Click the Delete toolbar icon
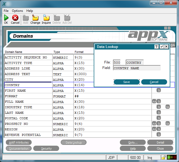Viewport: 179px width, 162px height. click(56, 18)
